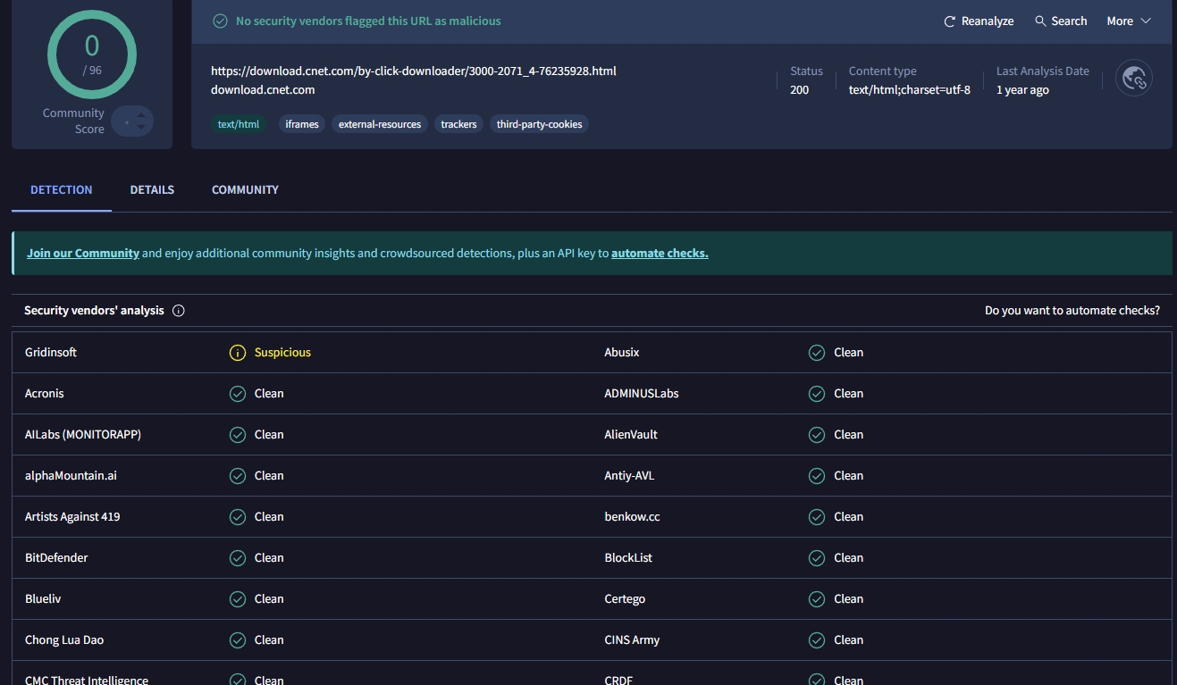The height and width of the screenshot is (685, 1177).
Task: Select the DETECTION tab
Action: [62, 190]
